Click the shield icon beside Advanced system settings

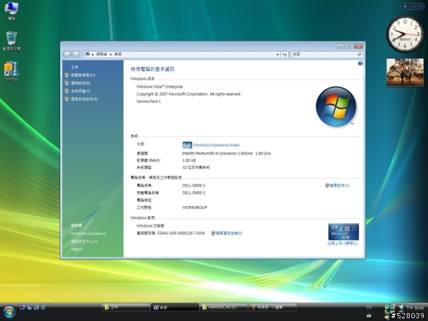[x=67, y=99]
